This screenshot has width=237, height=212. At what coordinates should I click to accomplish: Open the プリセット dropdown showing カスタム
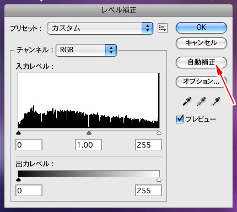click(100, 28)
